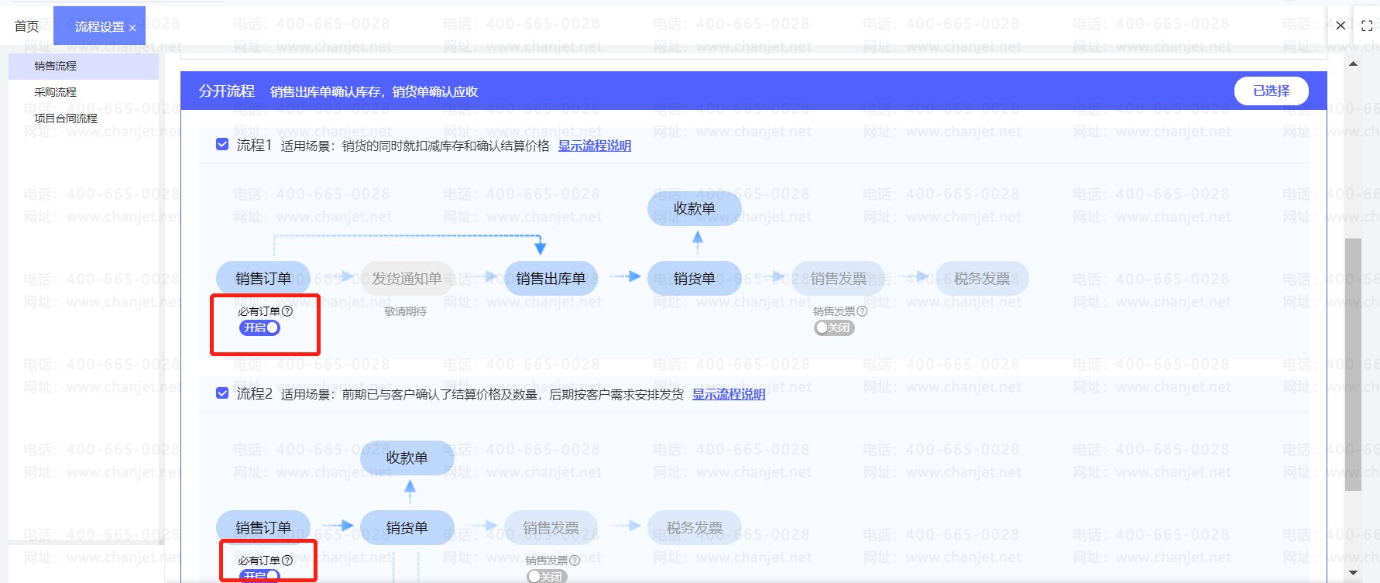Open the 首页 tab
The width and height of the screenshot is (1380, 583).
pos(27,26)
